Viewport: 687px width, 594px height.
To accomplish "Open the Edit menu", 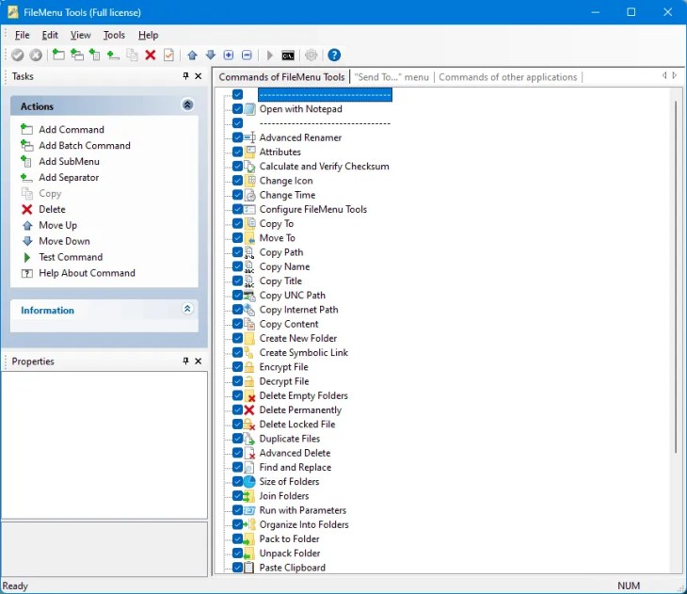I will pos(50,35).
